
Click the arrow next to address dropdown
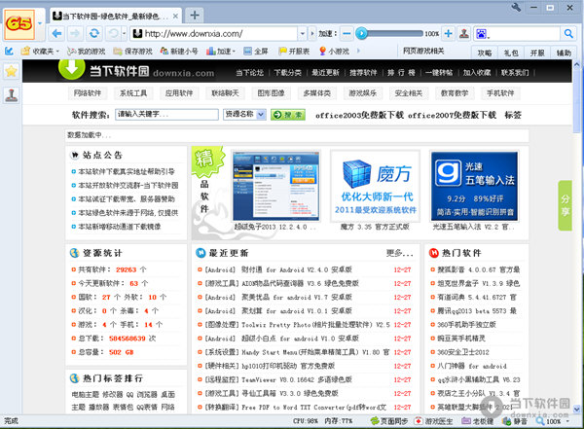click(x=312, y=34)
